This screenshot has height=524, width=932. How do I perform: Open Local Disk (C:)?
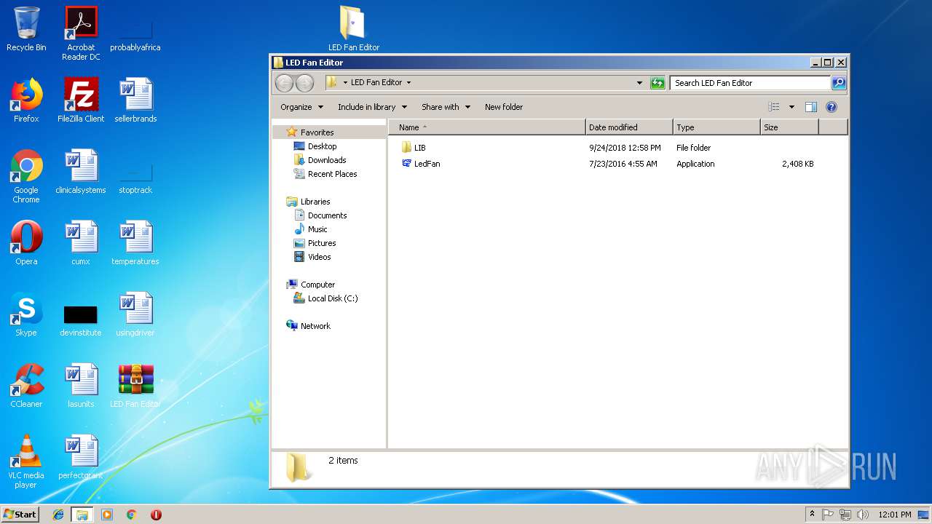click(332, 298)
